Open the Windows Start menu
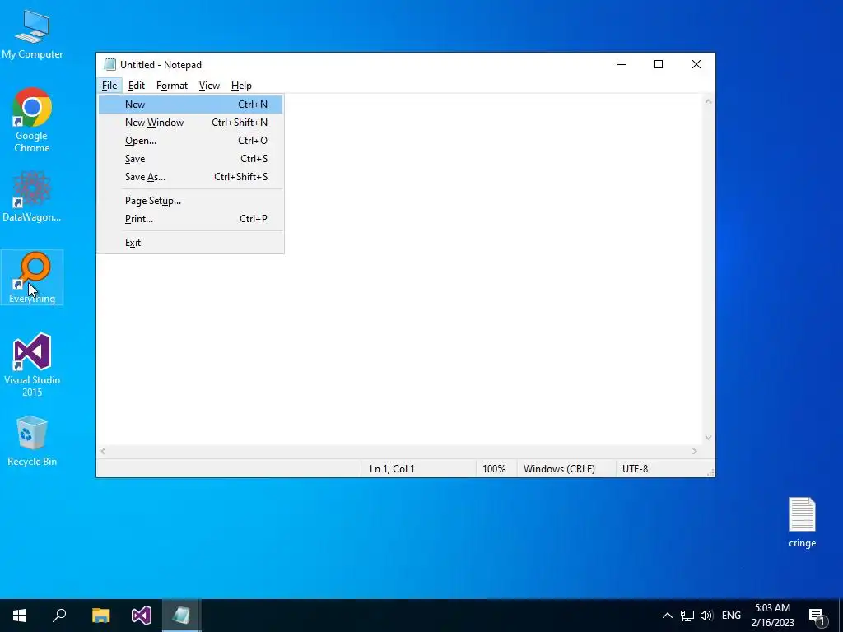The image size is (843, 632). pyautogui.click(x=20, y=616)
